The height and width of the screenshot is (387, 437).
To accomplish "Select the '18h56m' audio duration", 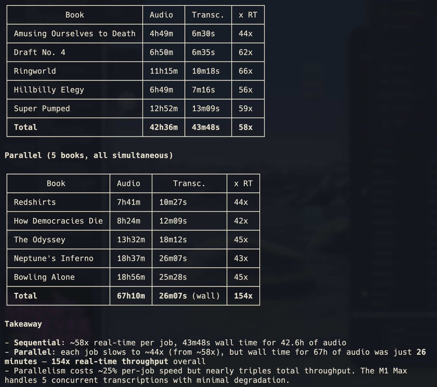I will [131, 277].
